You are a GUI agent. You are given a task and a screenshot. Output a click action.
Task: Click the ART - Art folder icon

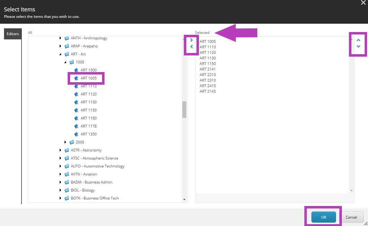[67, 54]
